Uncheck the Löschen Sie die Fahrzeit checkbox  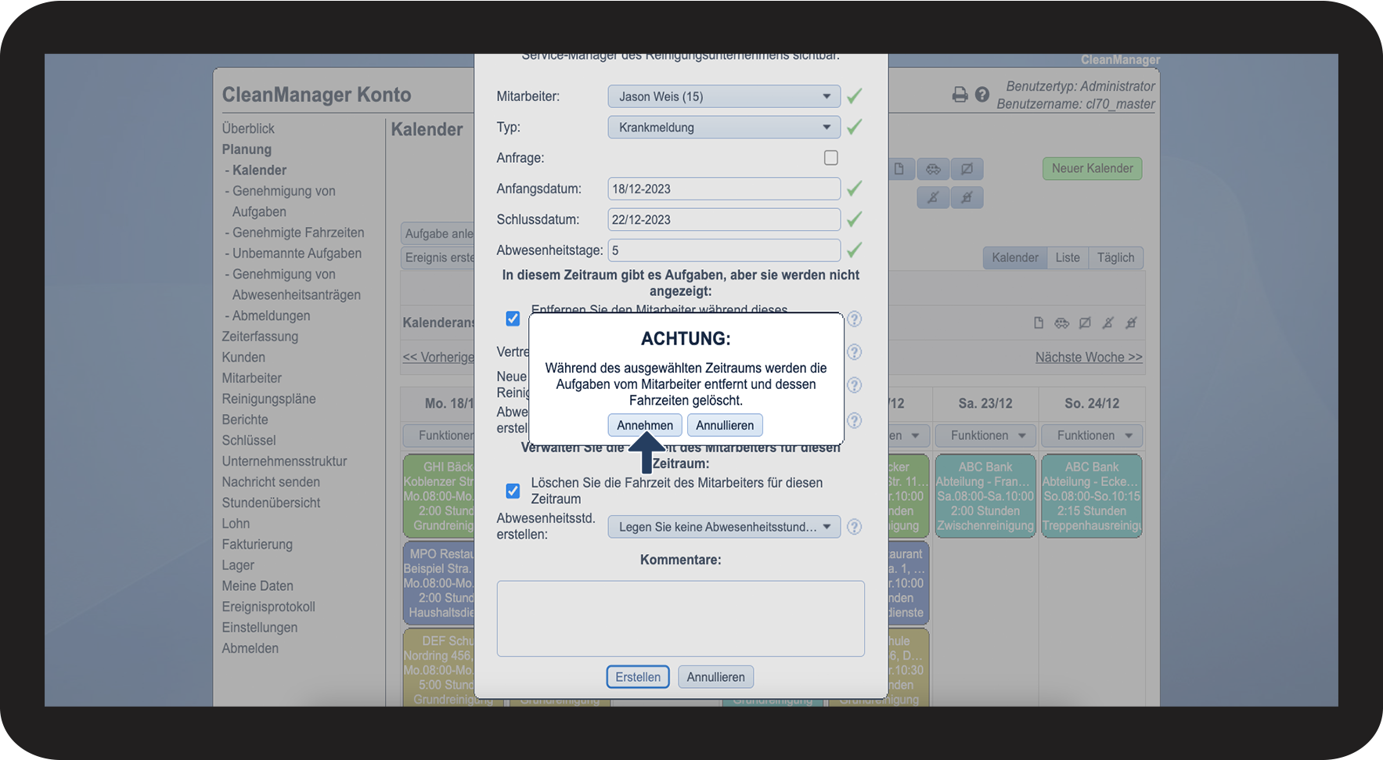click(x=513, y=491)
